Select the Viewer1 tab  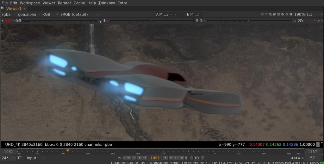coord(14,9)
